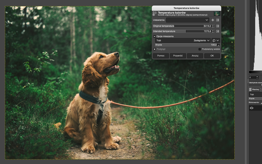Click the thermometer Temperatura kolorów icon

tap(155, 13)
